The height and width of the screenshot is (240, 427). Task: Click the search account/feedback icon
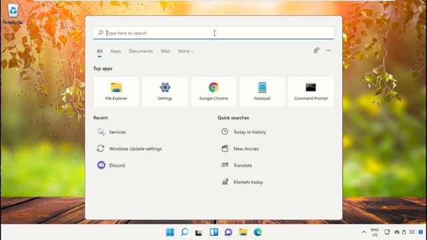point(316,51)
